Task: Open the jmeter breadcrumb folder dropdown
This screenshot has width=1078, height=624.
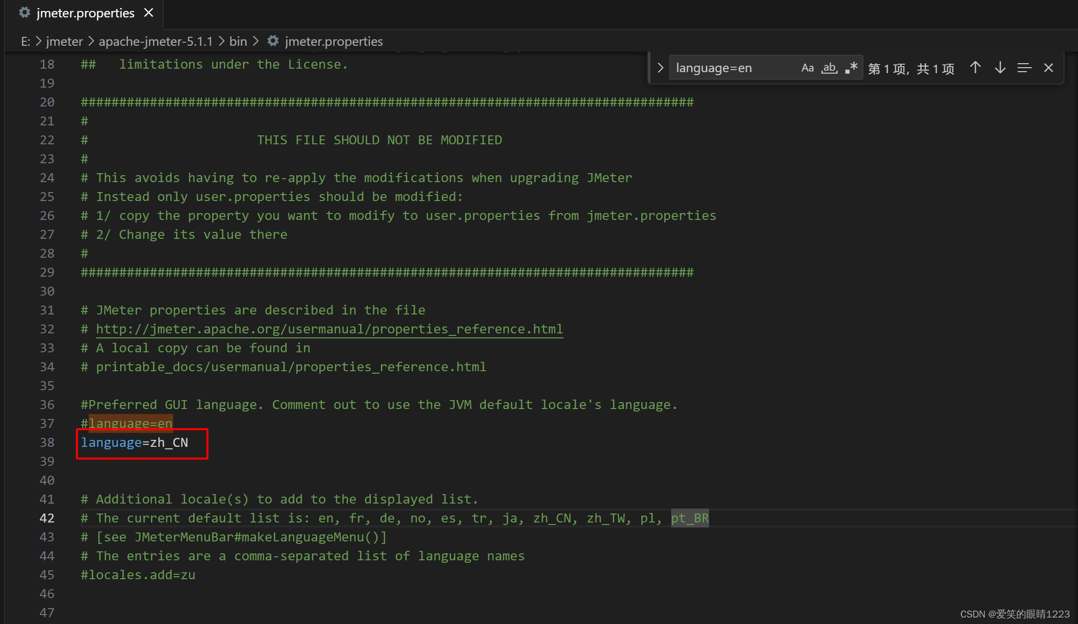Action: tap(64, 41)
